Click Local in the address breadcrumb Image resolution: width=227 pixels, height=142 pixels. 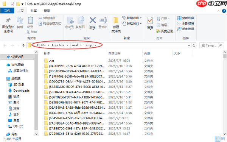(x=74, y=45)
